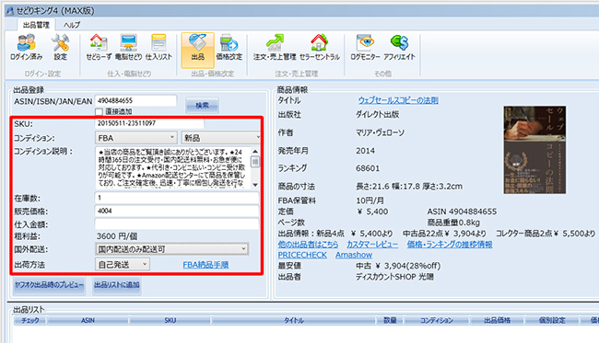Click seller name ディスカウントSHOP 光陽
The image size is (599, 343).
pyautogui.click(x=394, y=277)
